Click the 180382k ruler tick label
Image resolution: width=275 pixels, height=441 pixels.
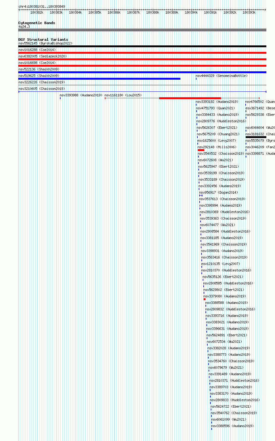[37, 13]
